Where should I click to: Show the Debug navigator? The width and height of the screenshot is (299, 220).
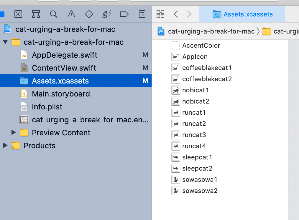[x=106, y=14]
